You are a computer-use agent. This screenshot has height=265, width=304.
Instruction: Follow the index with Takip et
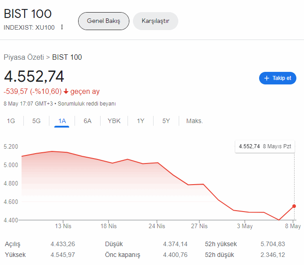278,78
